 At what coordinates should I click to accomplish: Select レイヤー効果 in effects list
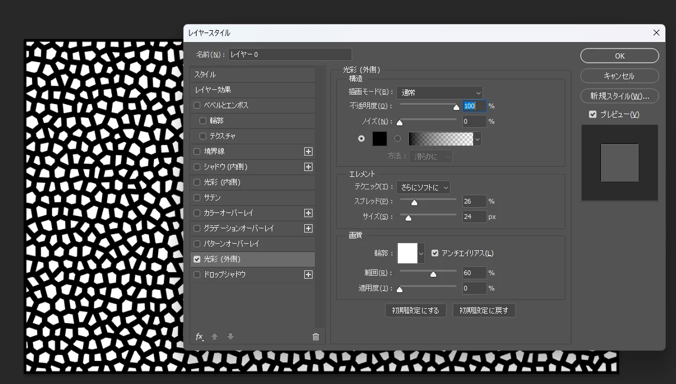253,90
